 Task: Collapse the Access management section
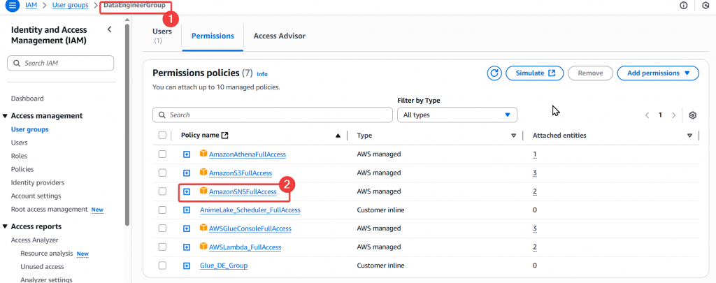click(6, 116)
